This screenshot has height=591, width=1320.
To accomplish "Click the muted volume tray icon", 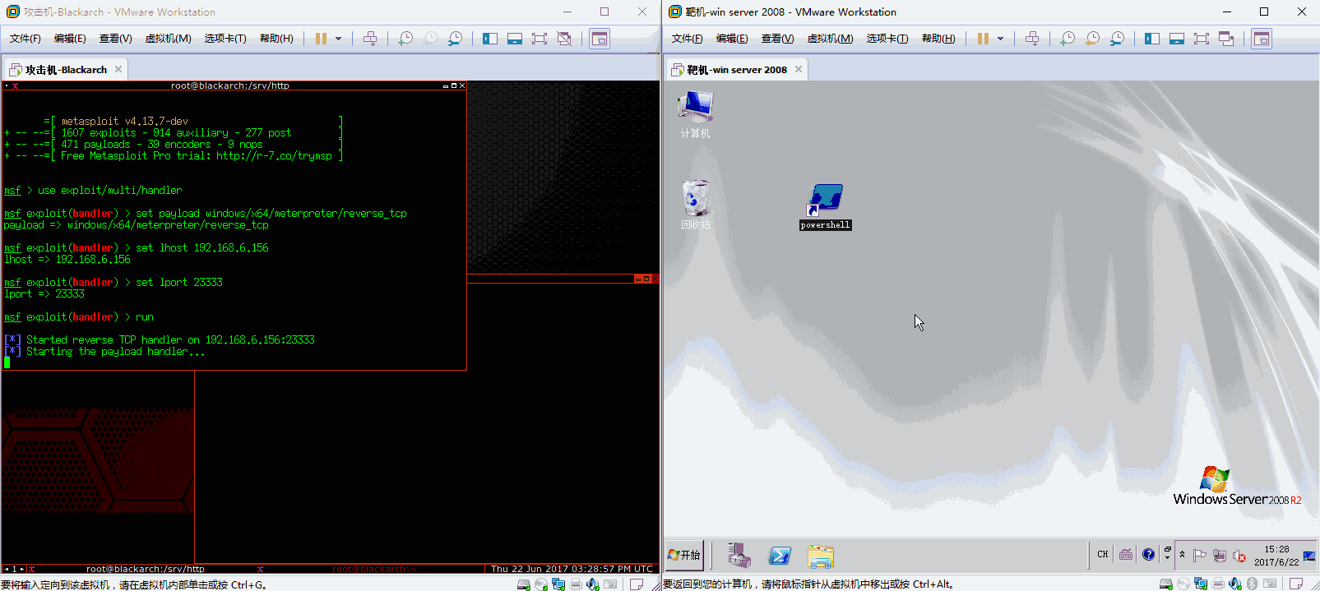I will [x=1239, y=556].
